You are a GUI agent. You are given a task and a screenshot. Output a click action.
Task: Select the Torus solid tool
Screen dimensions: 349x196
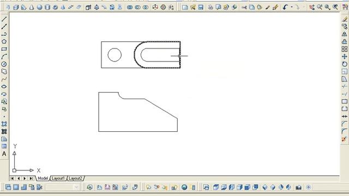(55, 7)
